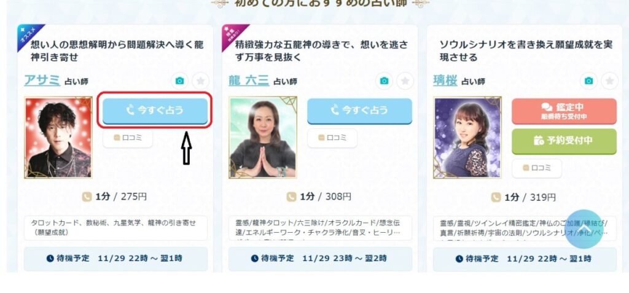Open 口コミ reviews for アサミ

pos(128,138)
